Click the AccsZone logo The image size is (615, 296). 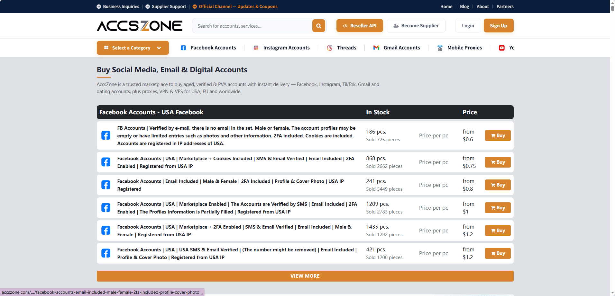coord(140,26)
